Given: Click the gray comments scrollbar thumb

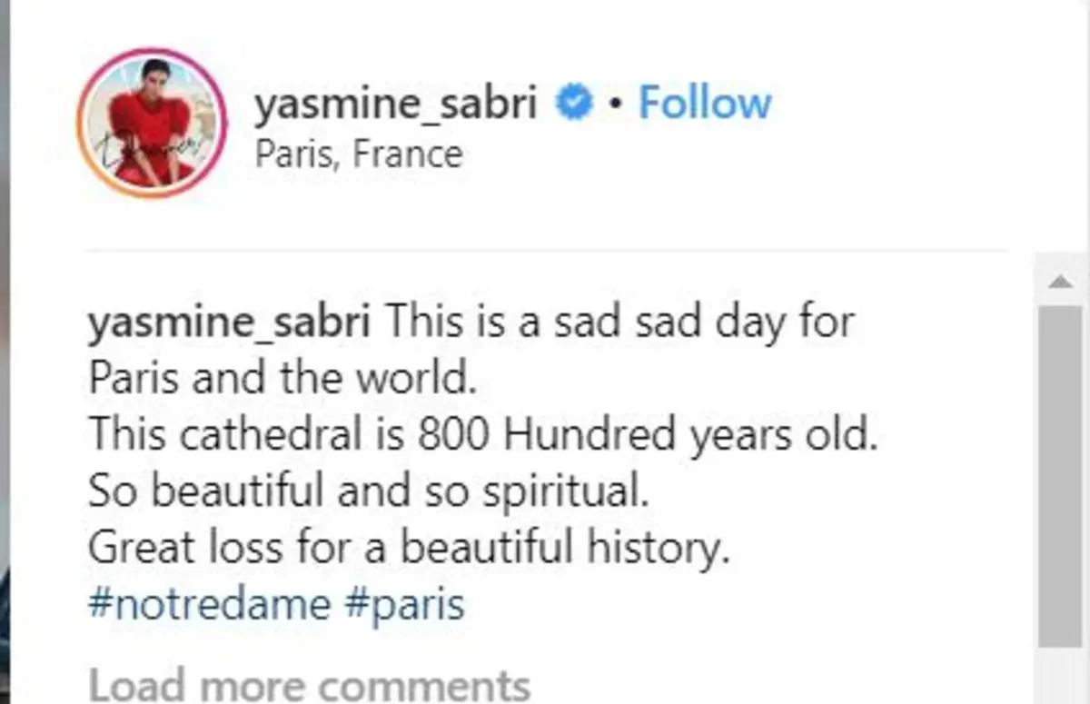Looking at the screenshot, I should coord(1061,478).
